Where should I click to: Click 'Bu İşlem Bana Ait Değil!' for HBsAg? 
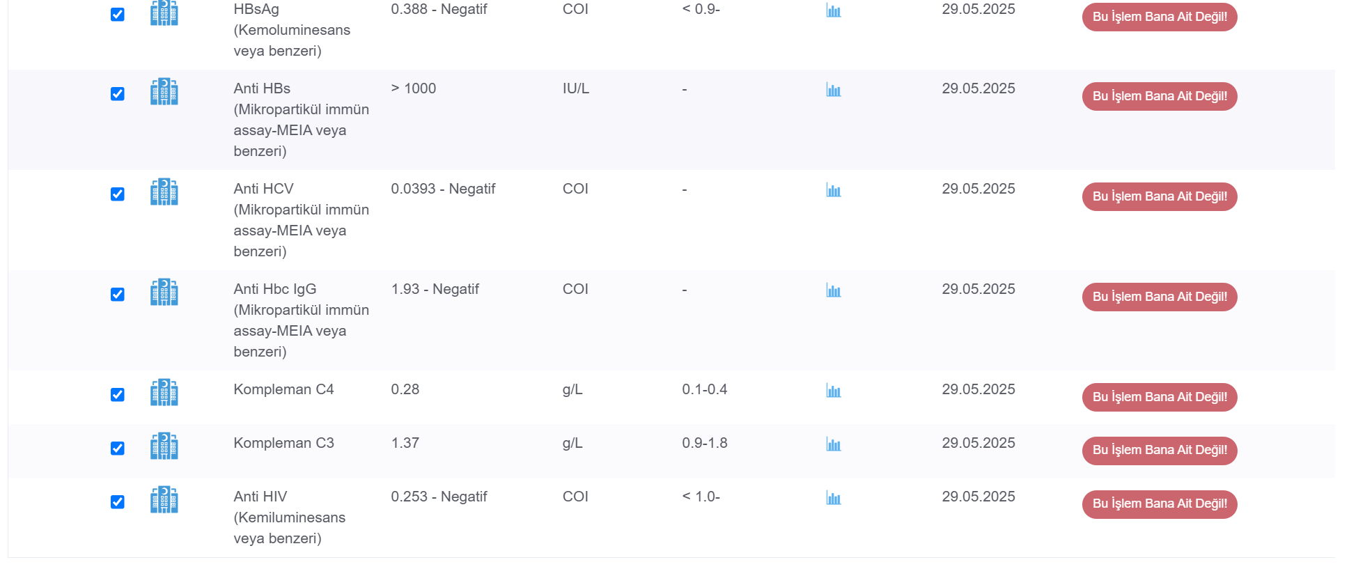pyautogui.click(x=1160, y=17)
